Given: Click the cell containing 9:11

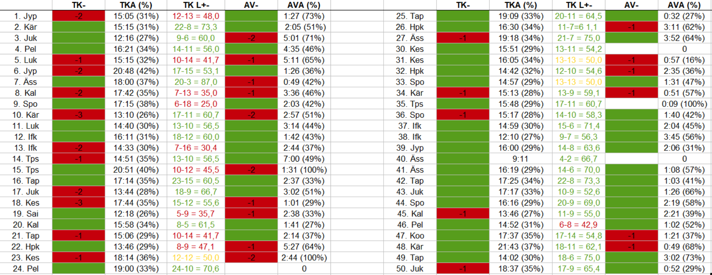Looking at the screenshot, I should 520,159.
